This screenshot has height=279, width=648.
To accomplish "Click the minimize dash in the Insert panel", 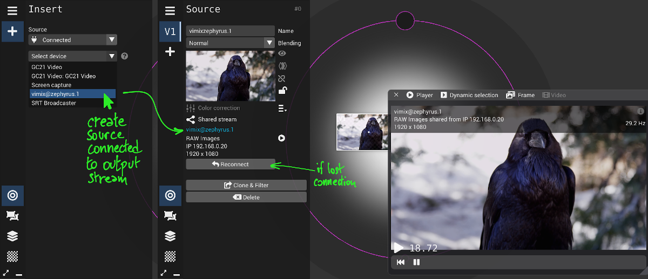I will tap(19, 275).
